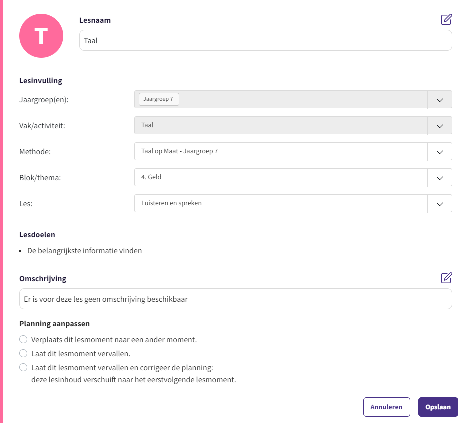The height and width of the screenshot is (423, 464).
Task: Click the 'Jaargroep 7' tag chip
Action: pyautogui.click(x=158, y=99)
